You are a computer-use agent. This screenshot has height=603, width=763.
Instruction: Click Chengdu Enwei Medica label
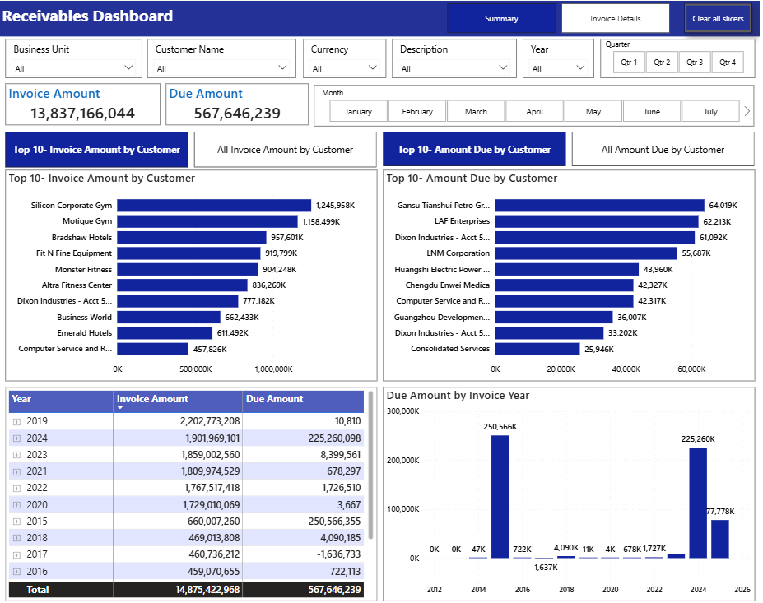click(447, 285)
